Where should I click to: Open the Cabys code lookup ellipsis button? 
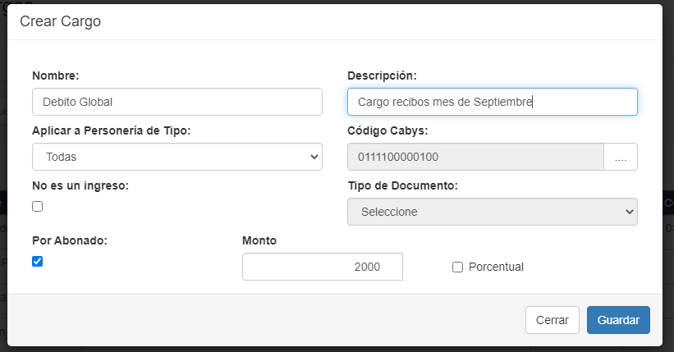point(621,158)
